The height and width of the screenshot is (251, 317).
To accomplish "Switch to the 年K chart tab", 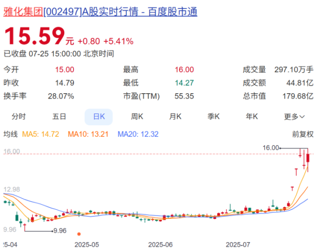I will pyautogui.click(x=252, y=116).
